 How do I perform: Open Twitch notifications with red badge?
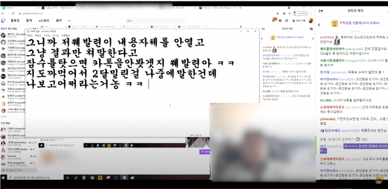tap(274, 20)
